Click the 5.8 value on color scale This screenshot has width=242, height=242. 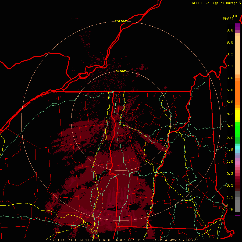pos(230,90)
